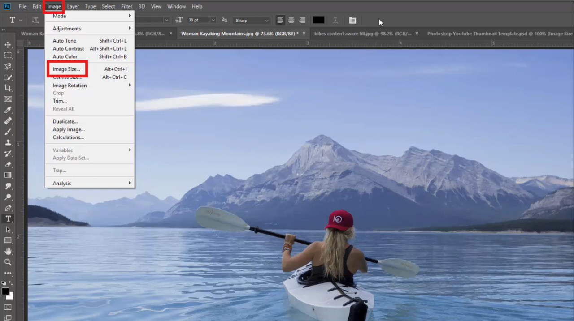Viewport: 574px width, 321px height.
Task: Left align text in options bar
Action: pos(280,20)
